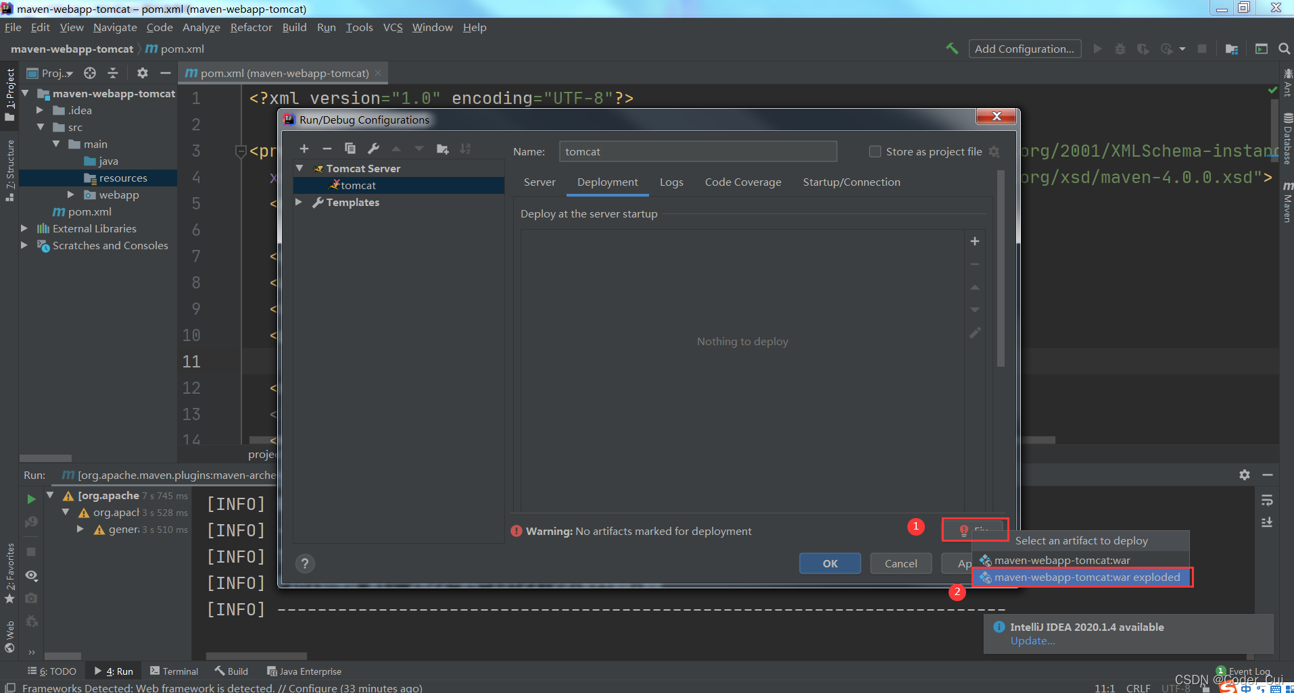Click the OK button

pyautogui.click(x=830, y=563)
